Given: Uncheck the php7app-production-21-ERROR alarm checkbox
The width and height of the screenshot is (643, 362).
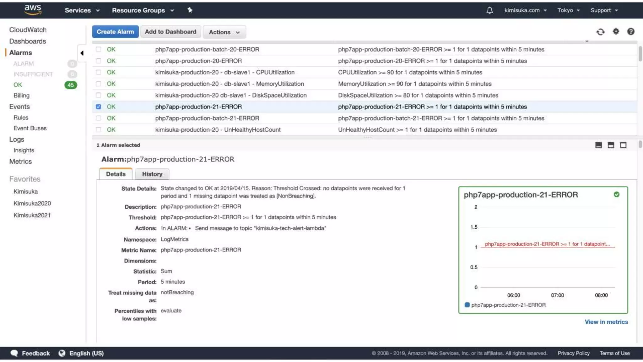Looking at the screenshot, I should tap(99, 107).
